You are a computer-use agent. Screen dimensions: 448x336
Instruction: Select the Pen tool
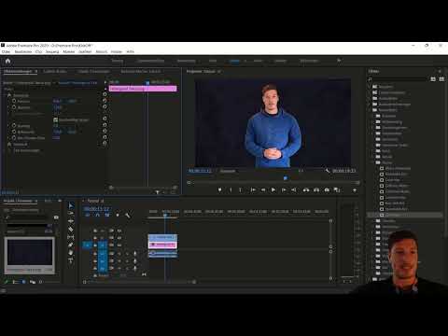pos(71,245)
